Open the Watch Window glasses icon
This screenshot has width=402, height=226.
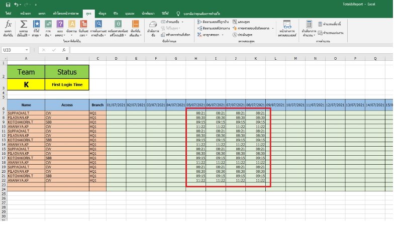click(287, 25)
